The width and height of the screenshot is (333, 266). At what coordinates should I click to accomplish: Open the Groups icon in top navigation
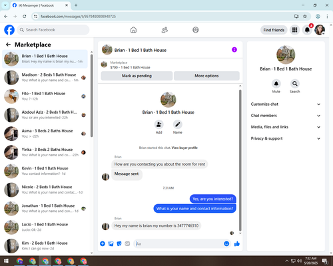196,30
